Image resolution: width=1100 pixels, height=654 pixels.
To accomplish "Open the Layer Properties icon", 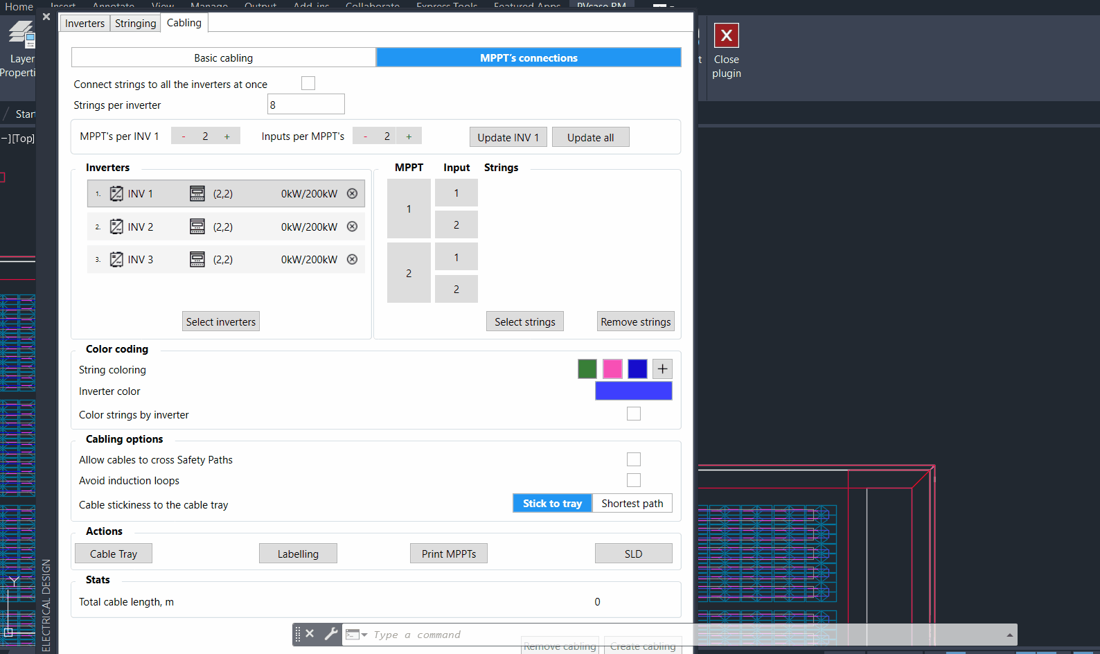I will click(x=21, y=35).
